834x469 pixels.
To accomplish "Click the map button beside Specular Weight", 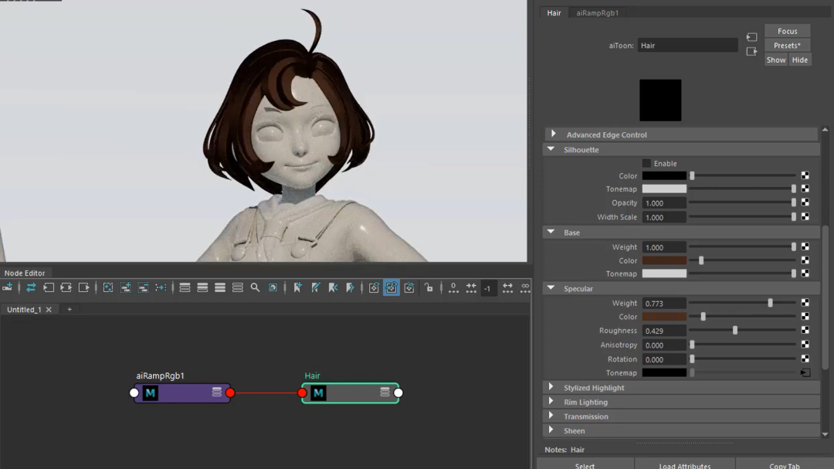I will 805,304.
